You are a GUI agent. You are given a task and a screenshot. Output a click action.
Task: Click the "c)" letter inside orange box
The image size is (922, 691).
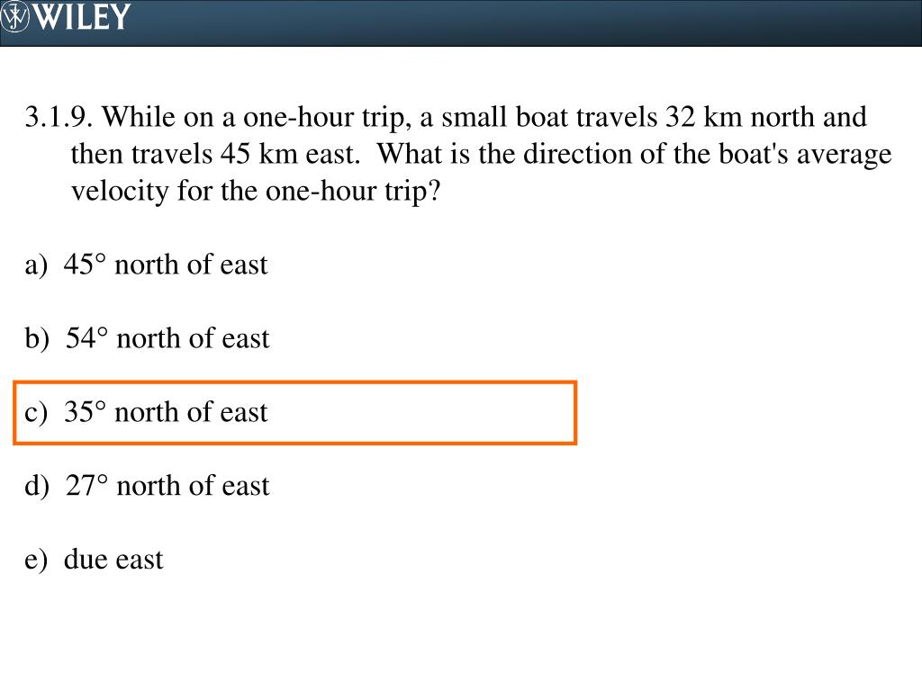point(36,412)
